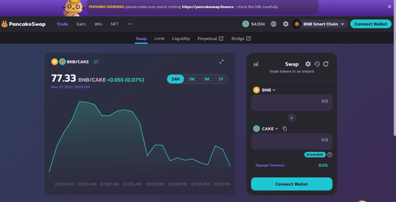Select the 1M chart range
The width and height of the screenshot is (396, 202).
tap(207, 79)
